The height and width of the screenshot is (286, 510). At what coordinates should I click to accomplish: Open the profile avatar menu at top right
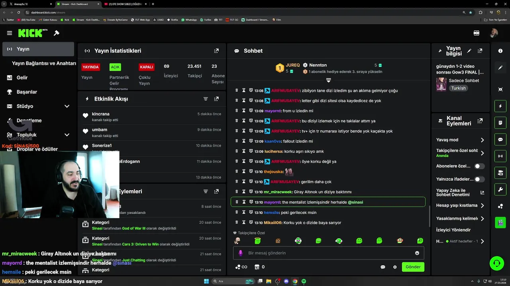494,33
